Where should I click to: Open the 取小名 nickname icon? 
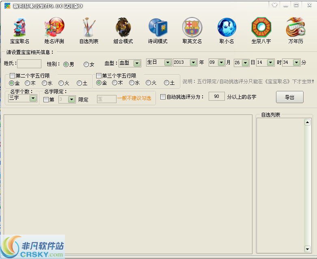pyautogui.click(x=226, y=28)
